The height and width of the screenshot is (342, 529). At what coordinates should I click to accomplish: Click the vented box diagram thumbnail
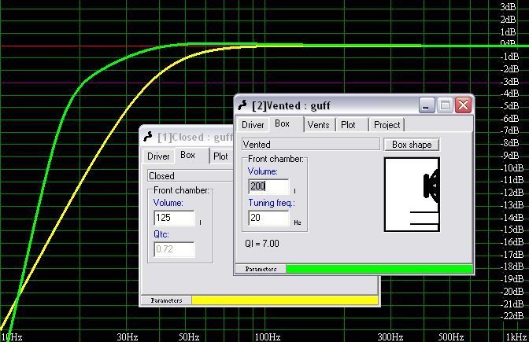412,195
